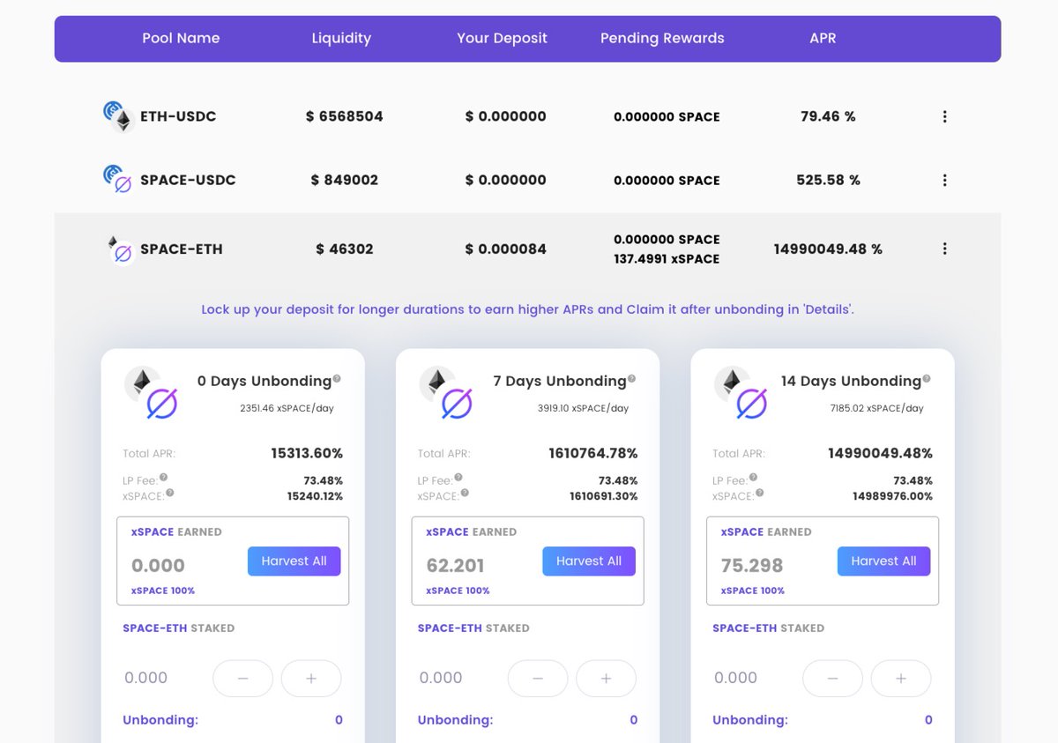This screenshot has height=743, width=1058.
Task: Harvest All in the 0 Days Unbonding card
Action: (294, 561)
